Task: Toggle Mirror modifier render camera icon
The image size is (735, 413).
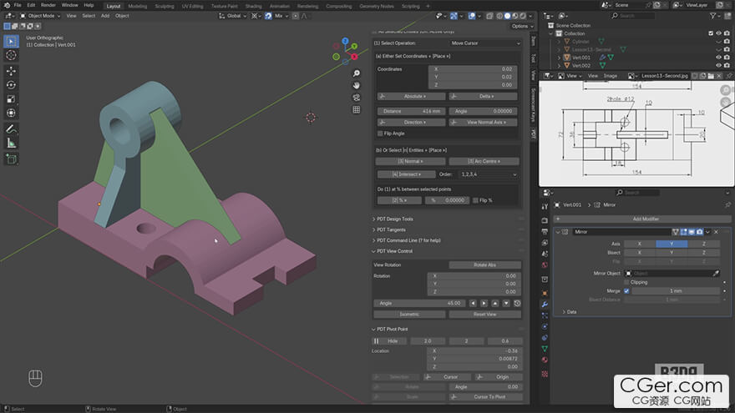Action: (x=699, y=232)
